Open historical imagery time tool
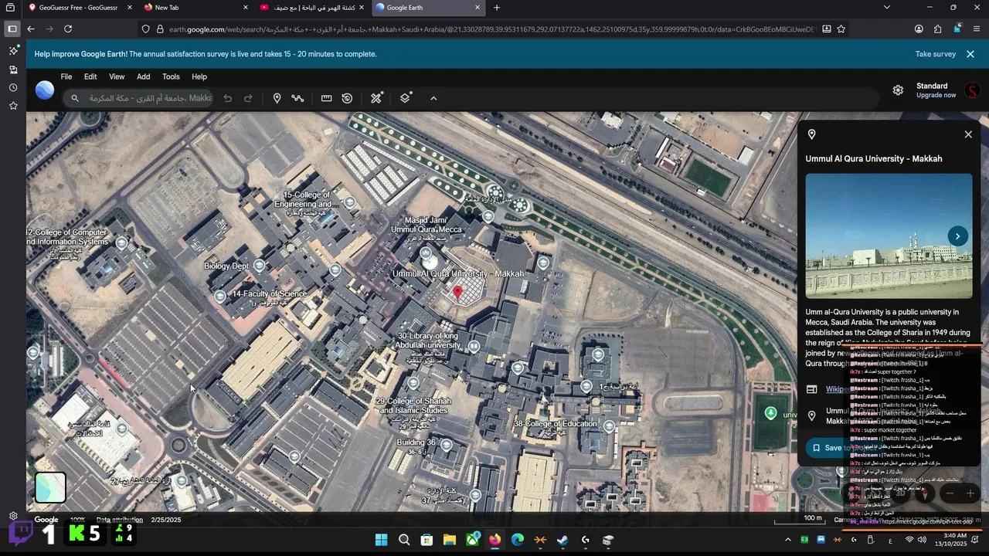989x556 pixels. [347, 98]
